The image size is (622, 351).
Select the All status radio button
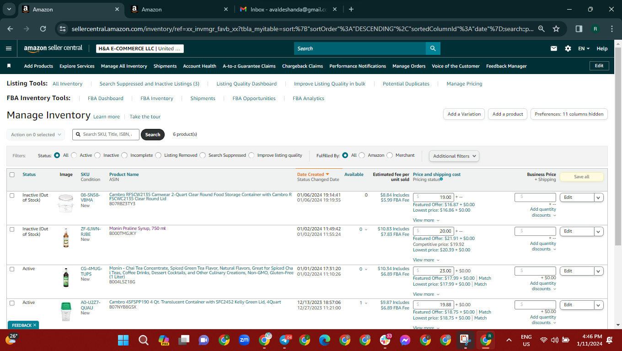57,155
